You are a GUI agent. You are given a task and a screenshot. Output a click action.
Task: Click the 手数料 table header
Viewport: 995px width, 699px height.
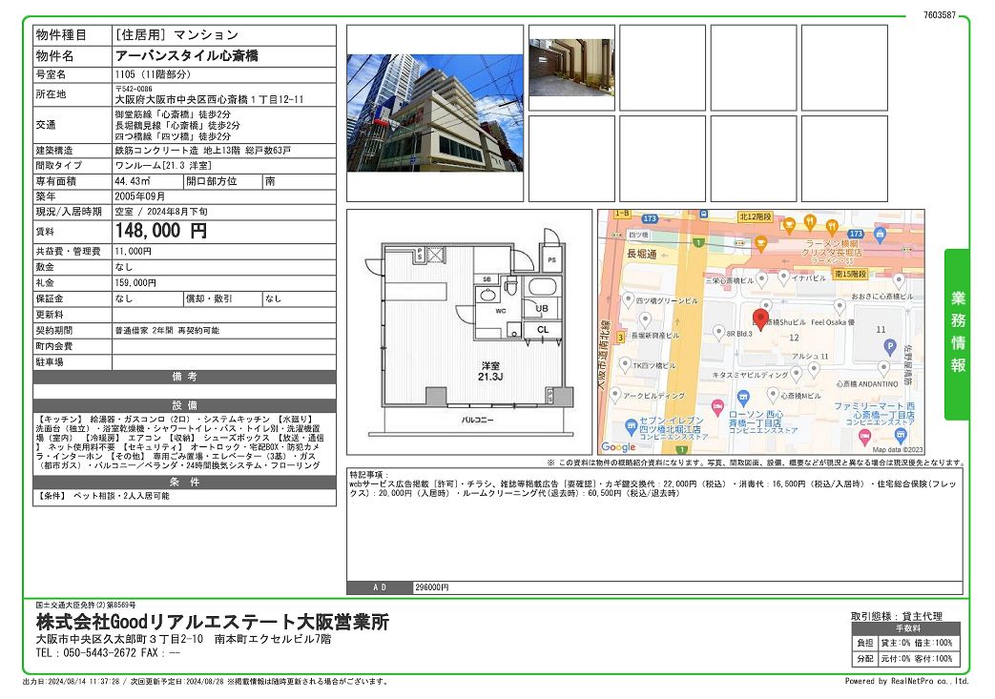[x=907, y=628]
